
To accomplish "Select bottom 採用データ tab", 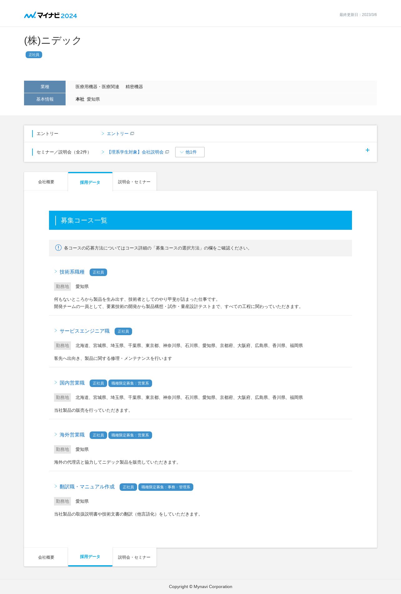I will (x=90, y=557).
